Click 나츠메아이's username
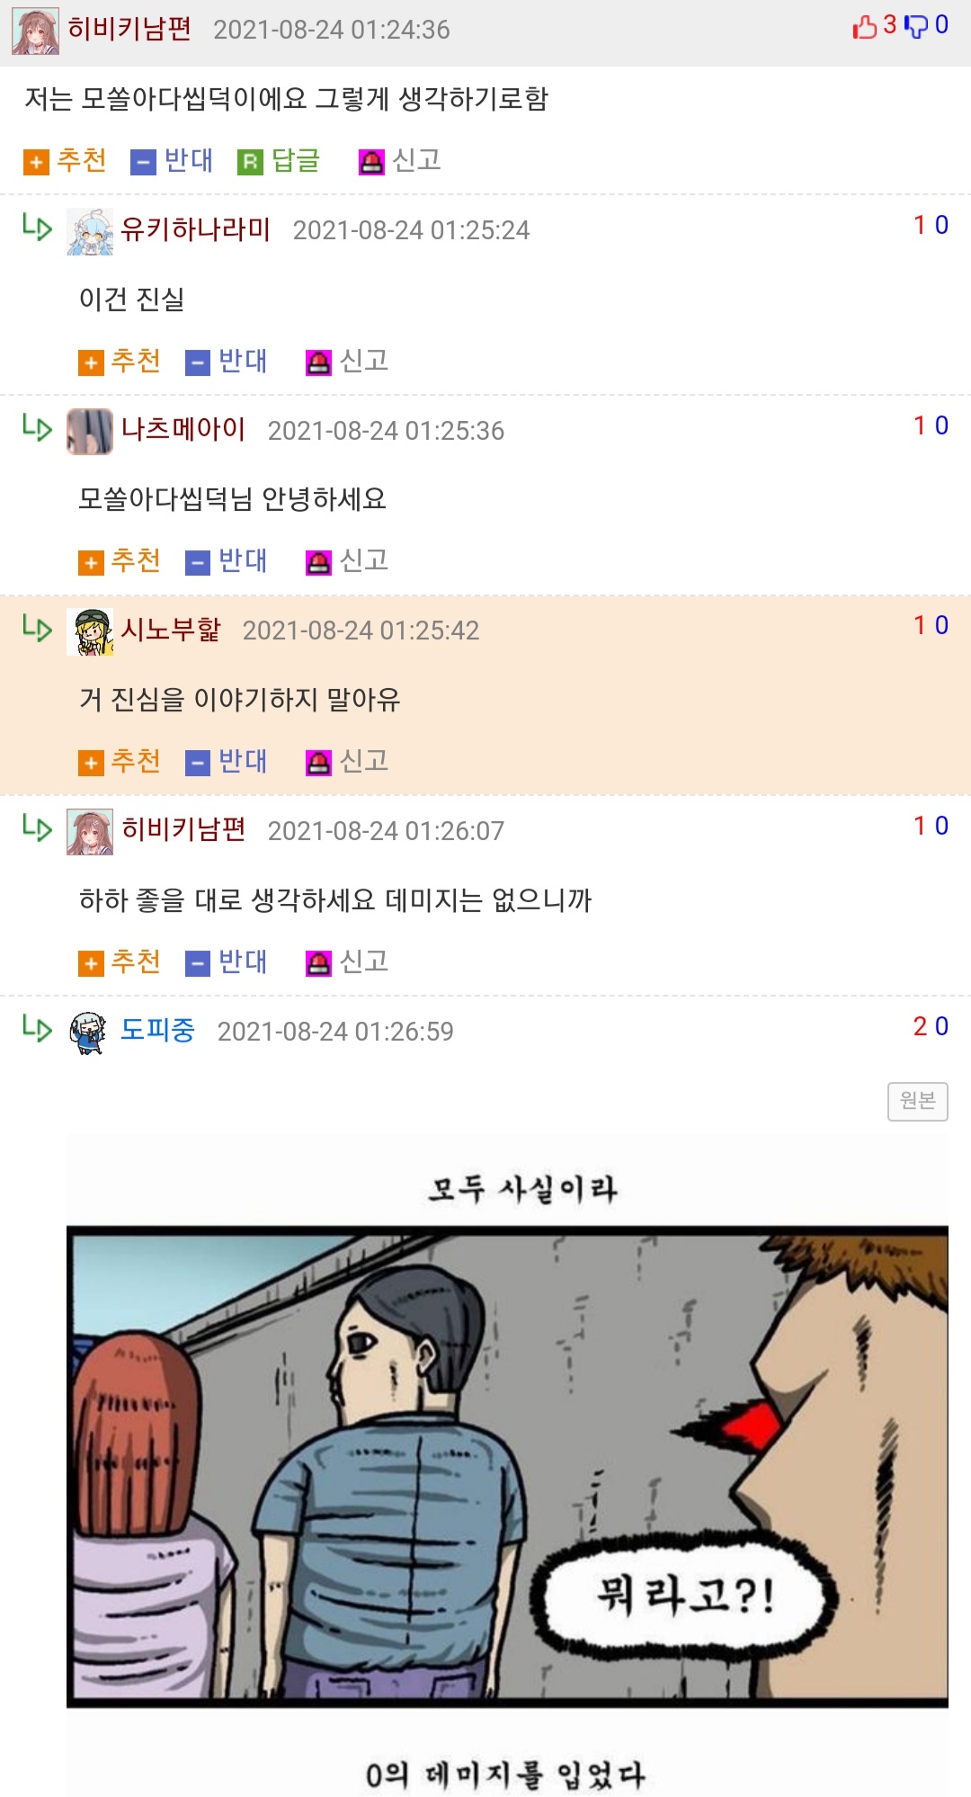This screenshot has width=971, height=1797. click(x=183, y=429)
